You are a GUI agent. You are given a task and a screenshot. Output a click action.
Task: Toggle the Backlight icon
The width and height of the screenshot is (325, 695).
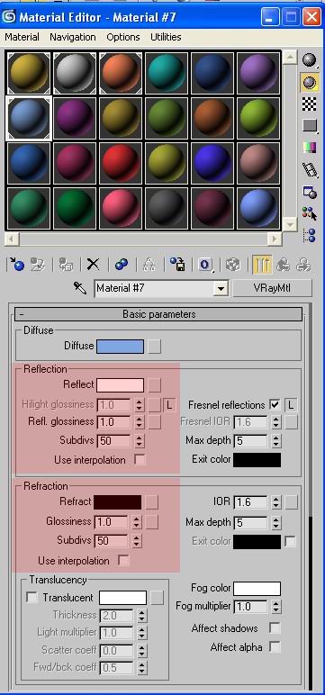(x=310, y=82)
